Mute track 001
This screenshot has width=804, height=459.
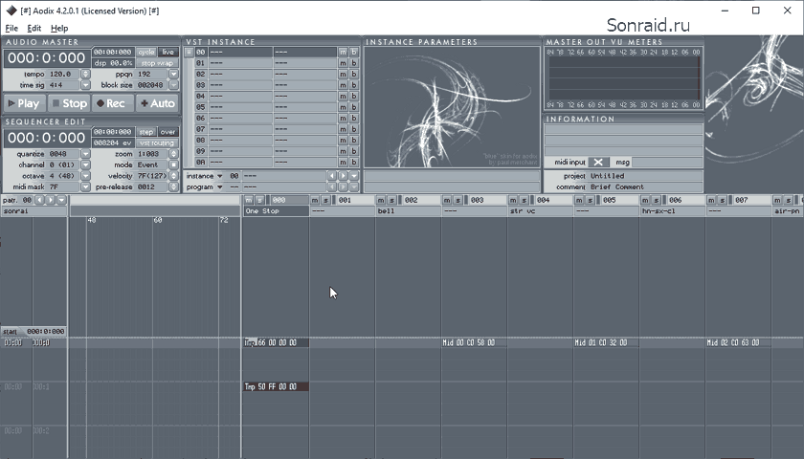(x=315, y=200)
